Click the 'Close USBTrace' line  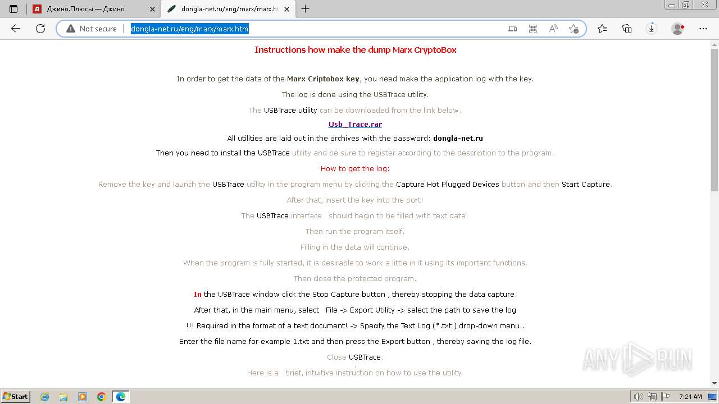(x=355, y=357)
